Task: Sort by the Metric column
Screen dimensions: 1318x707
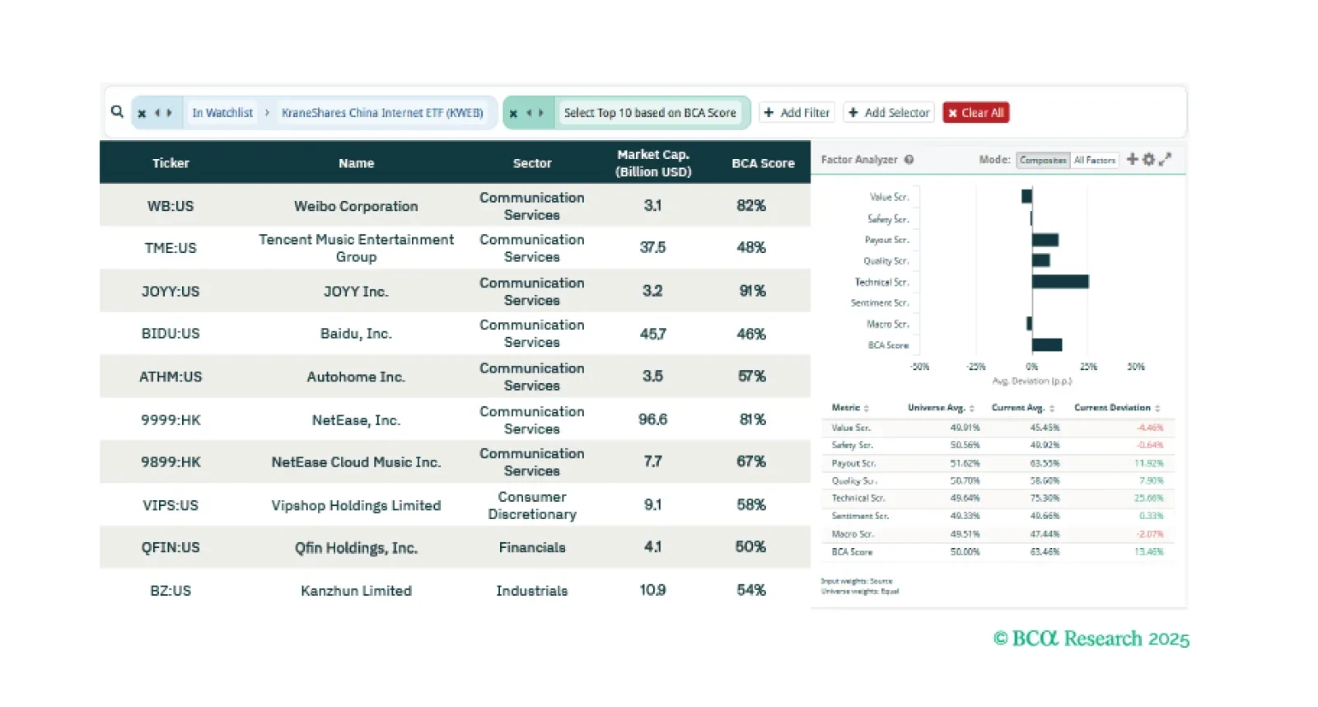Action: click(850, 408)
